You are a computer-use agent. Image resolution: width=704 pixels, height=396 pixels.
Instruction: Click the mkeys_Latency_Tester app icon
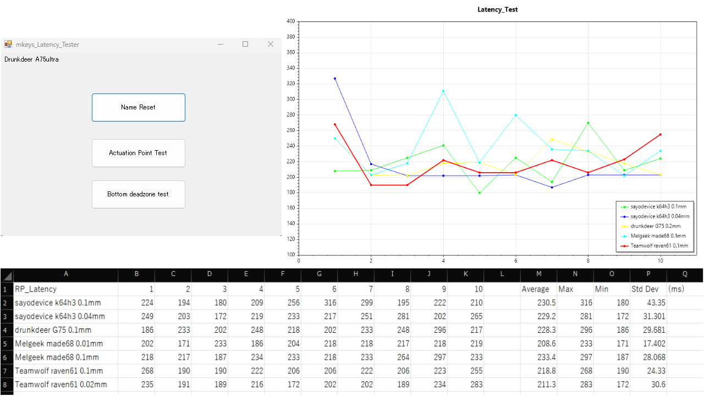click(x=8, y=44)
